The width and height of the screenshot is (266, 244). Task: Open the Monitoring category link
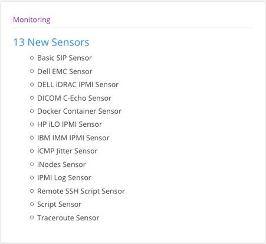pyautogui.click(x=32, y=19)
